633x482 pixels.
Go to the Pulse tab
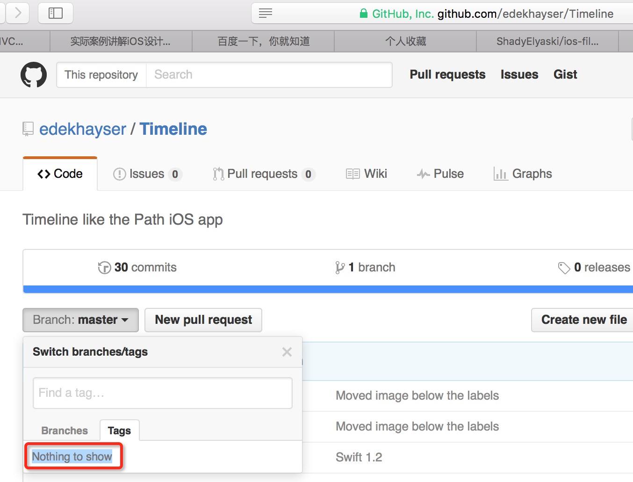(440, 174)
